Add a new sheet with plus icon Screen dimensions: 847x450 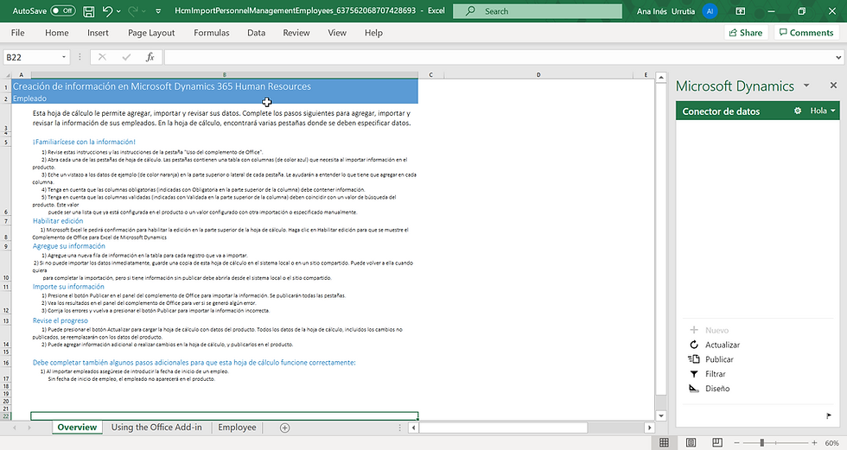click(x=284, y=428)
